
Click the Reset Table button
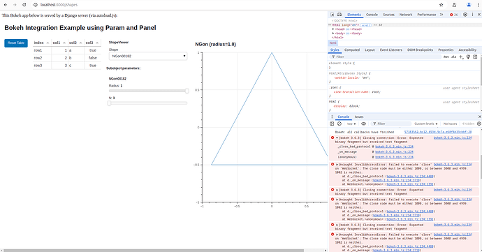click(x=16, y=43)
